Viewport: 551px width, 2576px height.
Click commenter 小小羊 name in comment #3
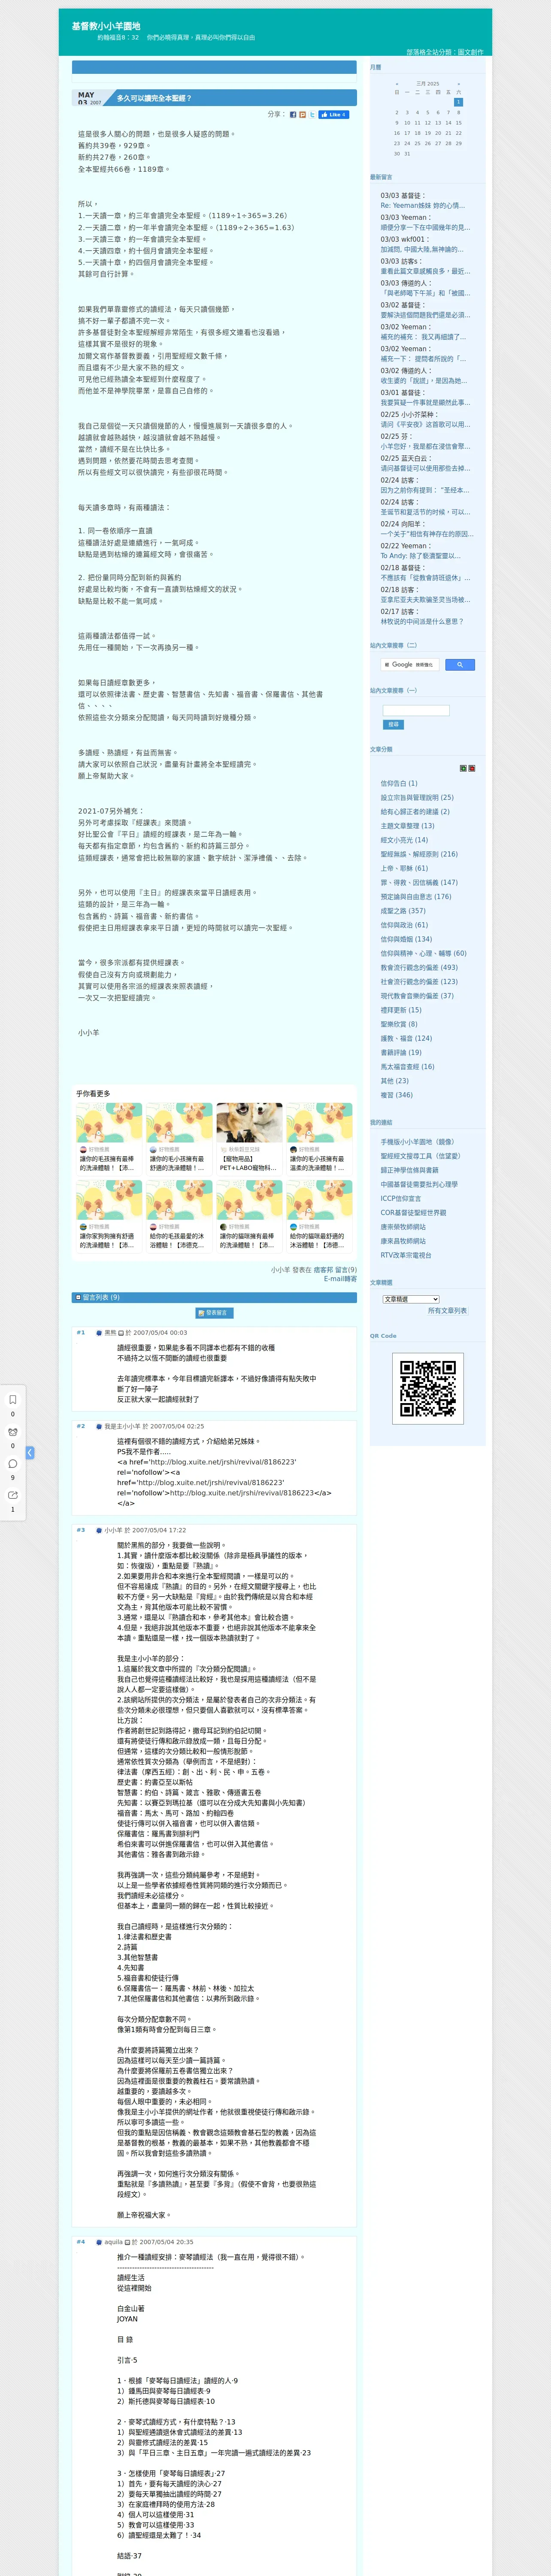pos(114,1530)
